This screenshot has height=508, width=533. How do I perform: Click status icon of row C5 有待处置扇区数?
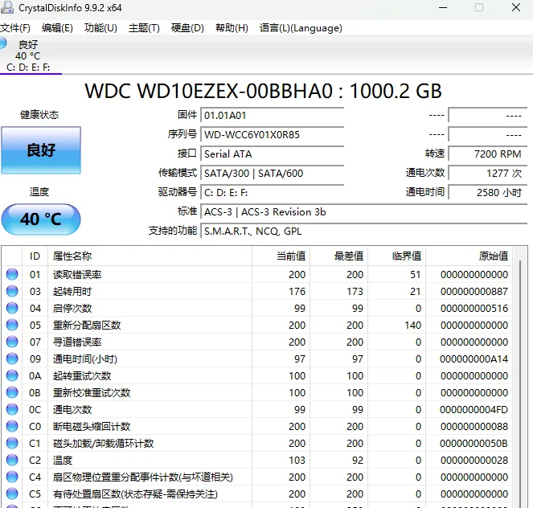(x=12, y=494)
